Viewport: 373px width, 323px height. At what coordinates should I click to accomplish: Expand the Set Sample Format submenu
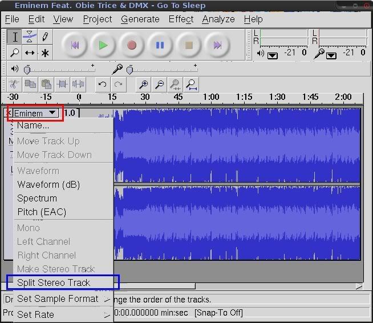(64, 299)
